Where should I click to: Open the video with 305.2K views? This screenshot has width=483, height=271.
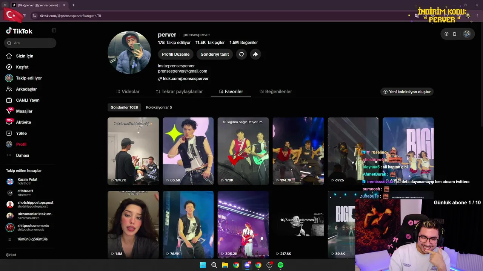point(243,225)
